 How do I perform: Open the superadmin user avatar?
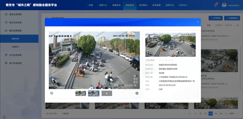coord(224,5)
